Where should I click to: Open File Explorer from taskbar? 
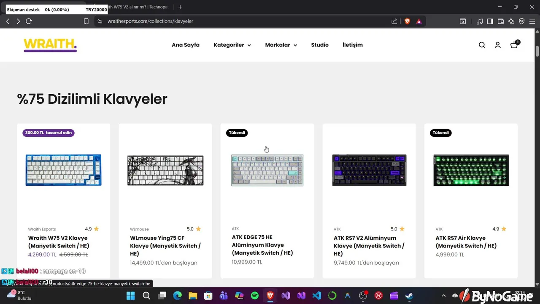[x=193, y=296]
